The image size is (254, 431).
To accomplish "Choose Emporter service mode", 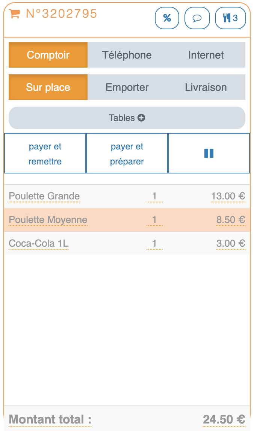I will click(127, 87).
